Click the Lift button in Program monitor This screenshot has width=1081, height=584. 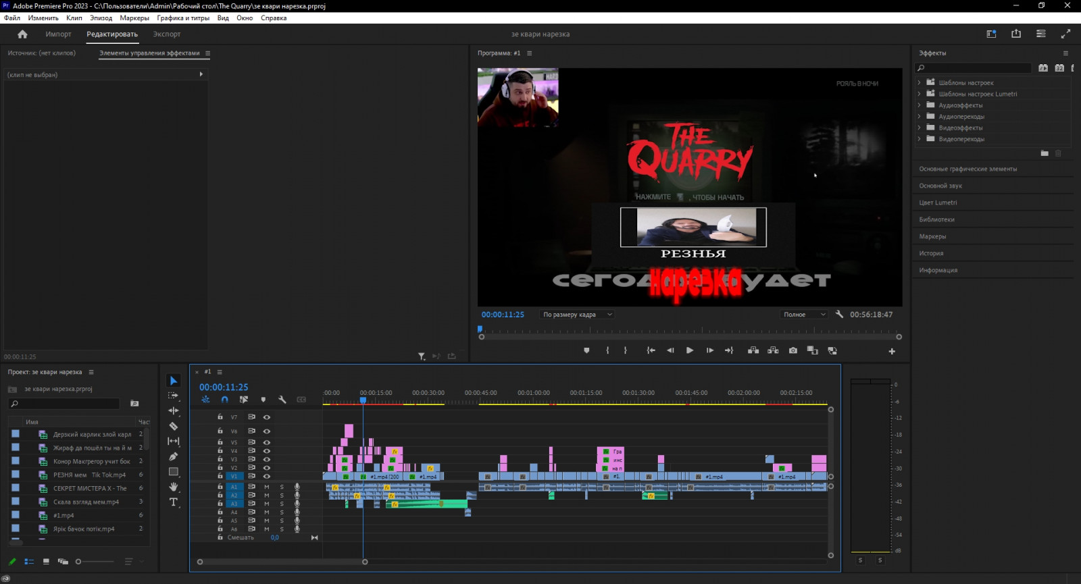click(x=753, y=350)
